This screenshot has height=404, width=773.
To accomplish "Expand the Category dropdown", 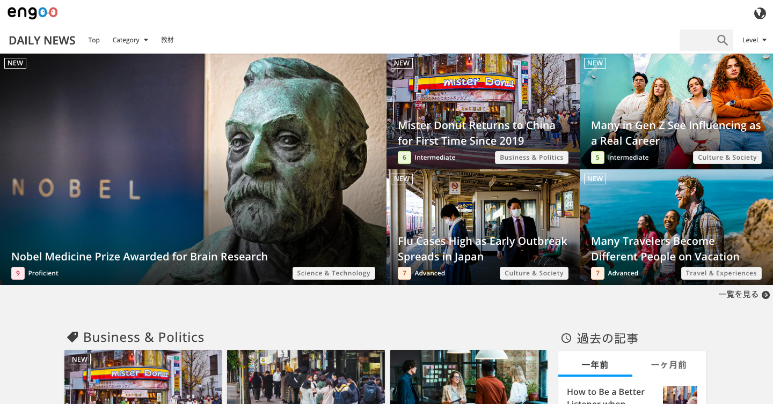I will pyautogui.click(x=130, y=40).
